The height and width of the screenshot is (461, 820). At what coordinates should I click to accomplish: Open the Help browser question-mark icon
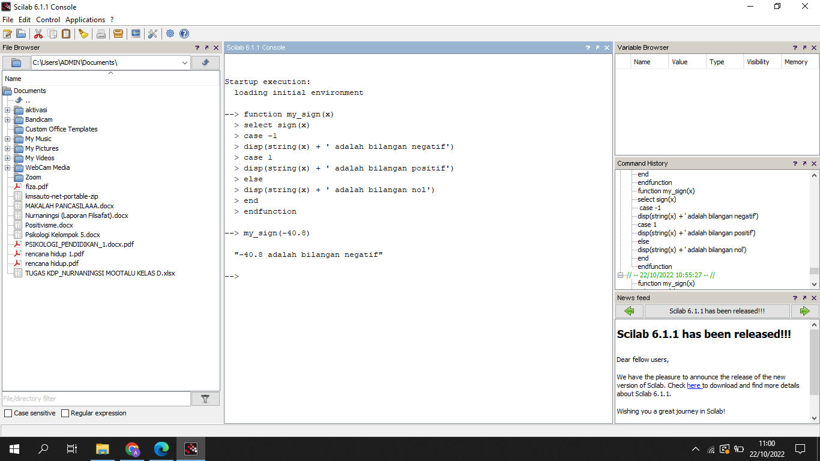[184, 34]
